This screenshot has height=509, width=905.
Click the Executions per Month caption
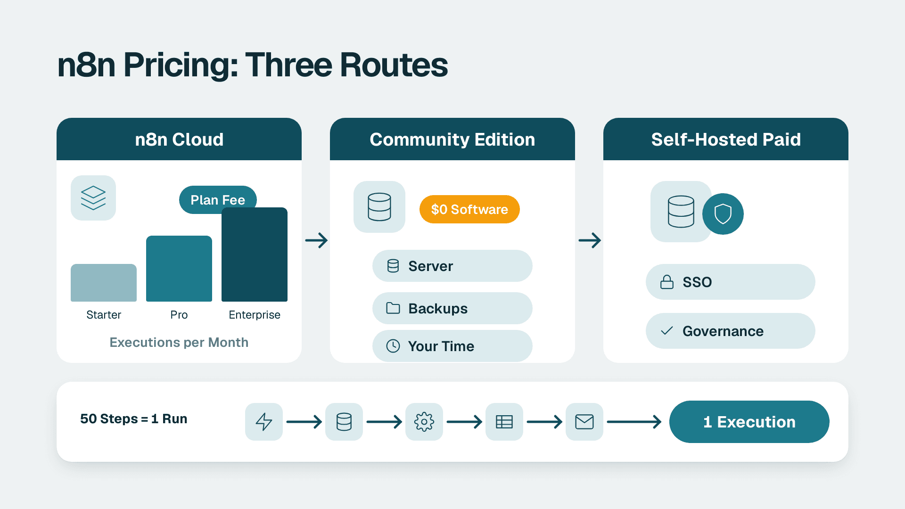point(179,342)
